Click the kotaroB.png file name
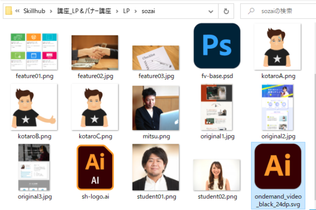The height and width of the screenshot is (210, 316). (35, 136)
